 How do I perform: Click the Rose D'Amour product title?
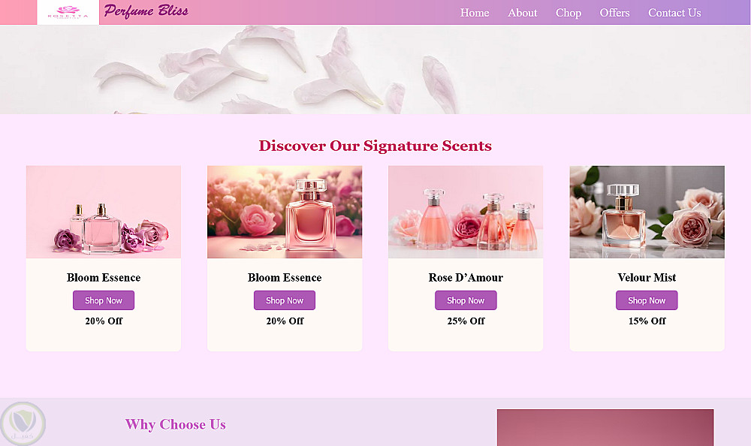pos(466,277)
